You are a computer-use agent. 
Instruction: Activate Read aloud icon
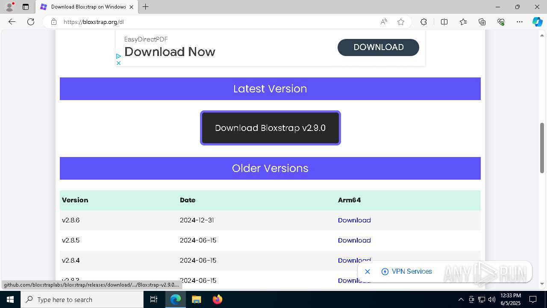pyautogui.click(x=384, y=22)
